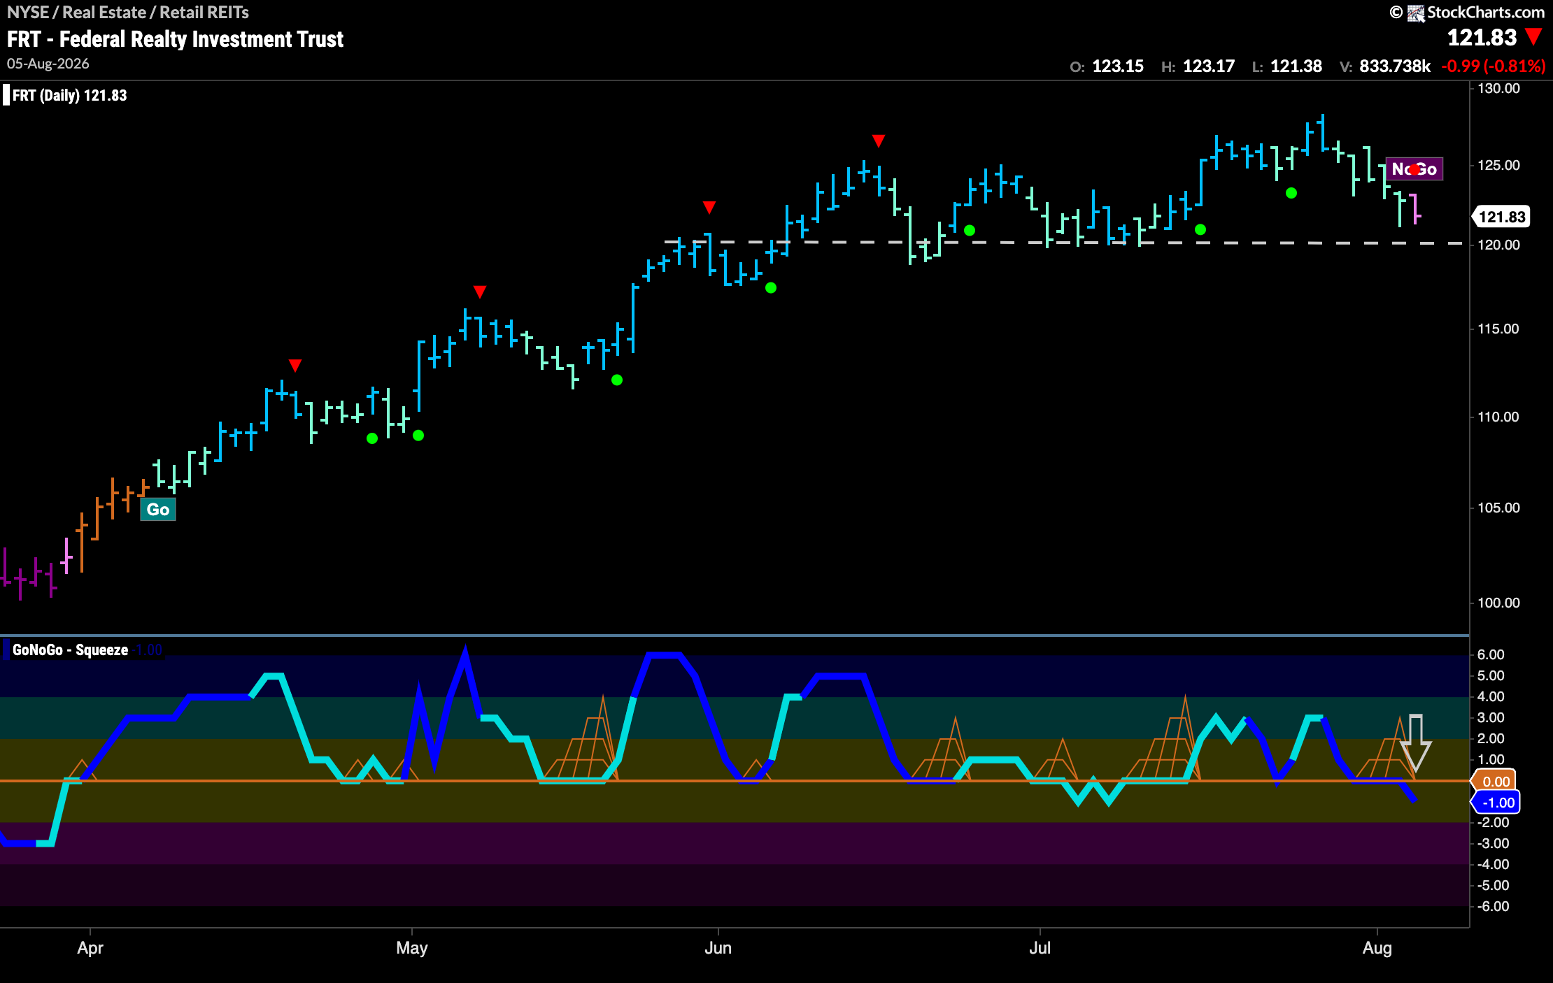
Task: Click the red triangle marker at the mid-June high
Action: pyautogui.click(x=879, y=141)
